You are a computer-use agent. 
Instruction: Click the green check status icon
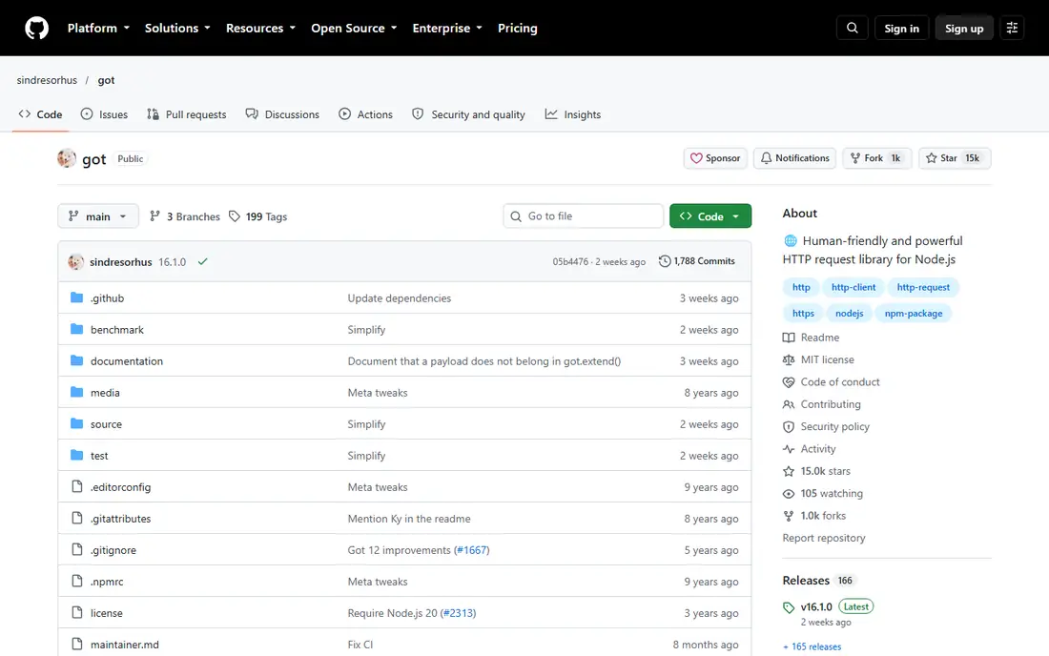203,261
